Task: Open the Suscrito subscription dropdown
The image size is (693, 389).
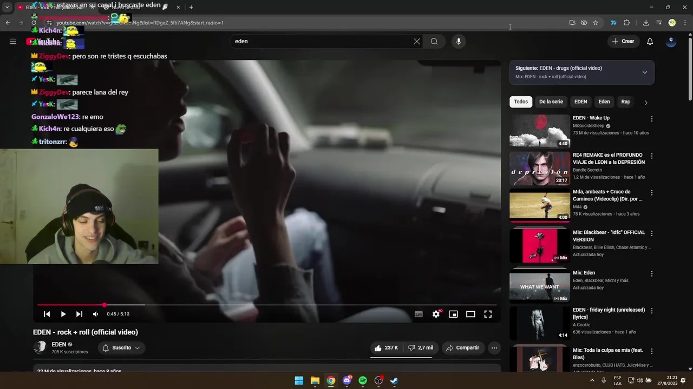Action: coord(121,348)
